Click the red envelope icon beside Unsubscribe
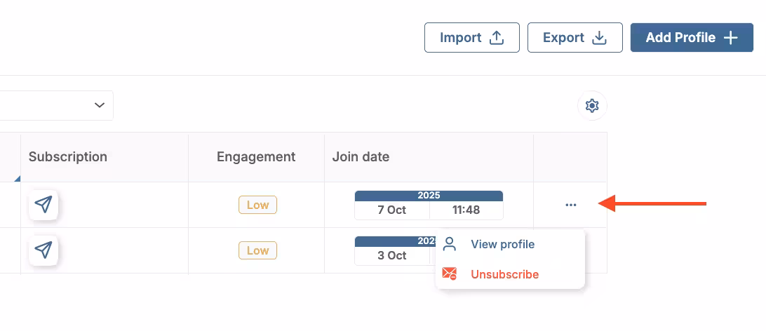The height and width of the screenshot is (331, 766). (450, 274)
